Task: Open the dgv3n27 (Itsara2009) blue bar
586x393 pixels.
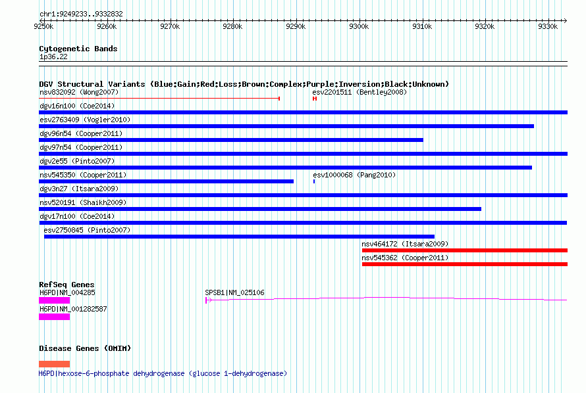Action: tap(303, 195)
